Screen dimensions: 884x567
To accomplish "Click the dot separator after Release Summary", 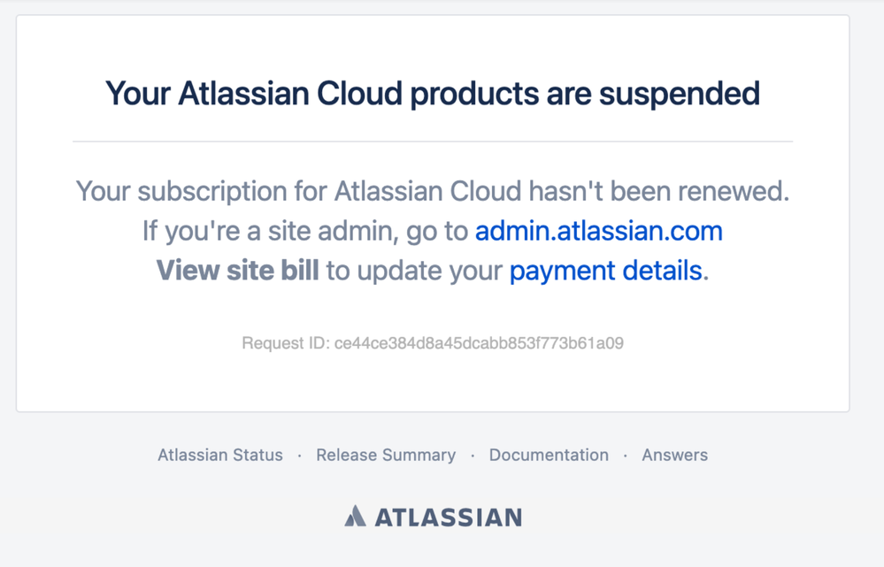I will tap(473, 456).
